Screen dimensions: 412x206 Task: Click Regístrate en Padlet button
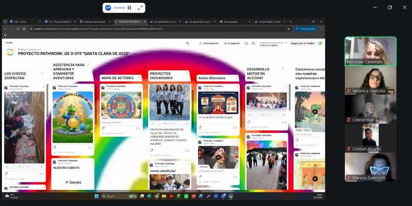click(303, 43)
